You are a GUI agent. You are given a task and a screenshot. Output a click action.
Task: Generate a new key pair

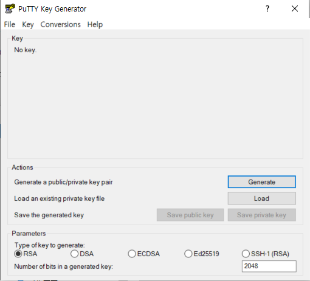click(261, 182)
